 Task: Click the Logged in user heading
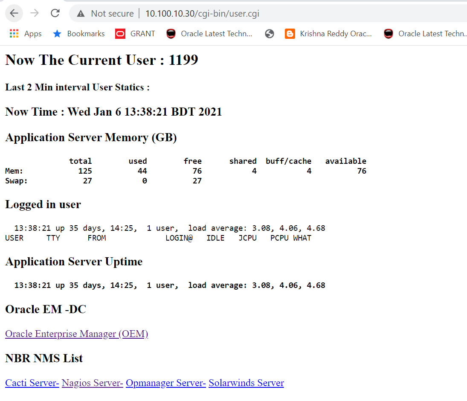(43, 205)
